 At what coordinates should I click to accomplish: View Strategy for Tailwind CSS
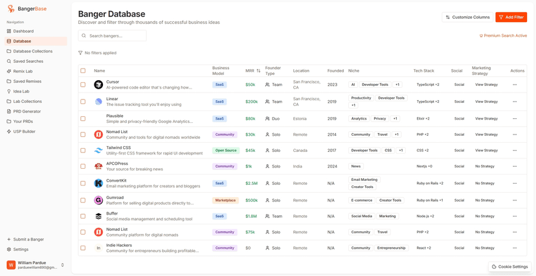[486, 151]
